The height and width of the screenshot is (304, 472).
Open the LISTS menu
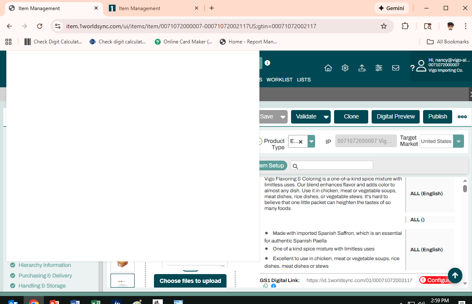coord(304,80)
